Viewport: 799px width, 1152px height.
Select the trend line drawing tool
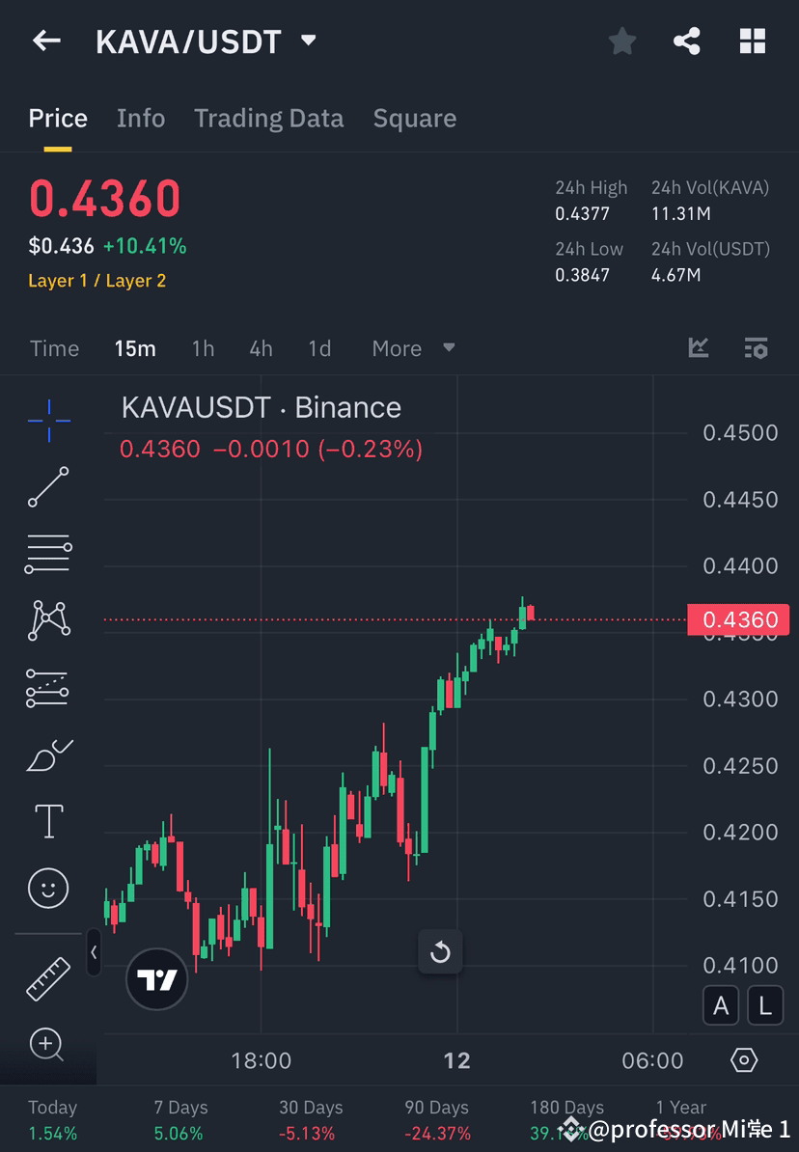click(x=48, y=487)
